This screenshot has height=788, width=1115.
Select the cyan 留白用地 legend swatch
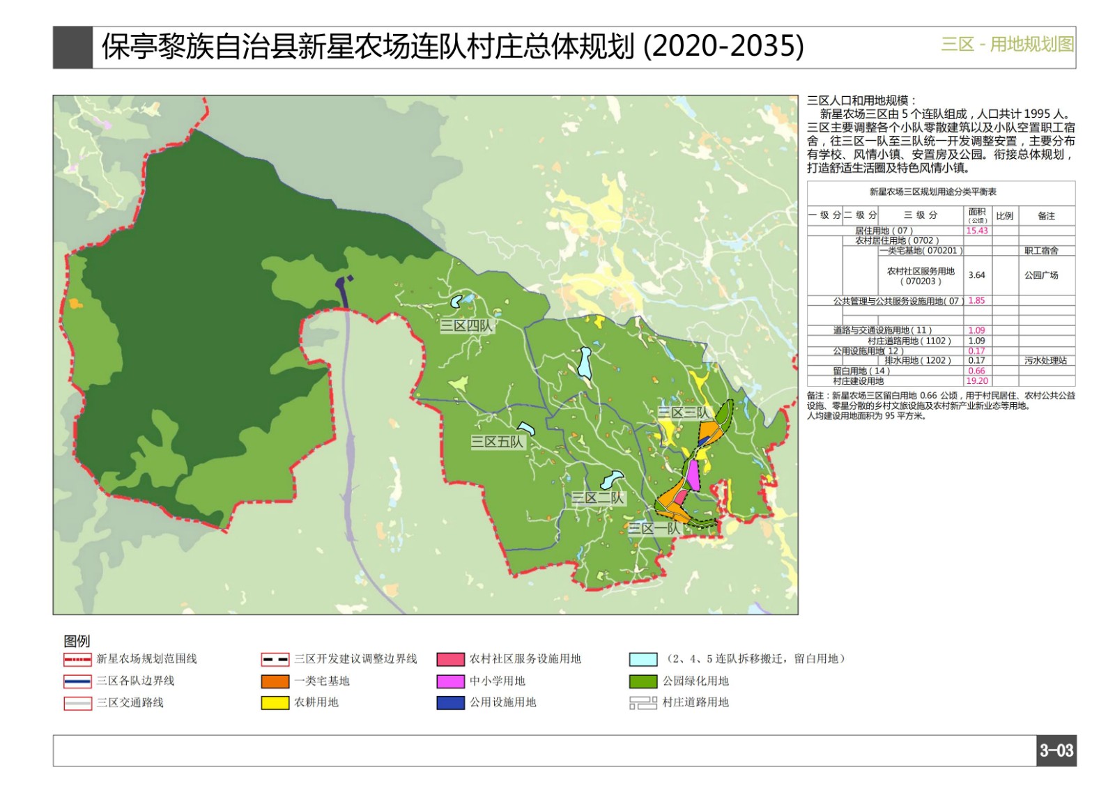643,659
